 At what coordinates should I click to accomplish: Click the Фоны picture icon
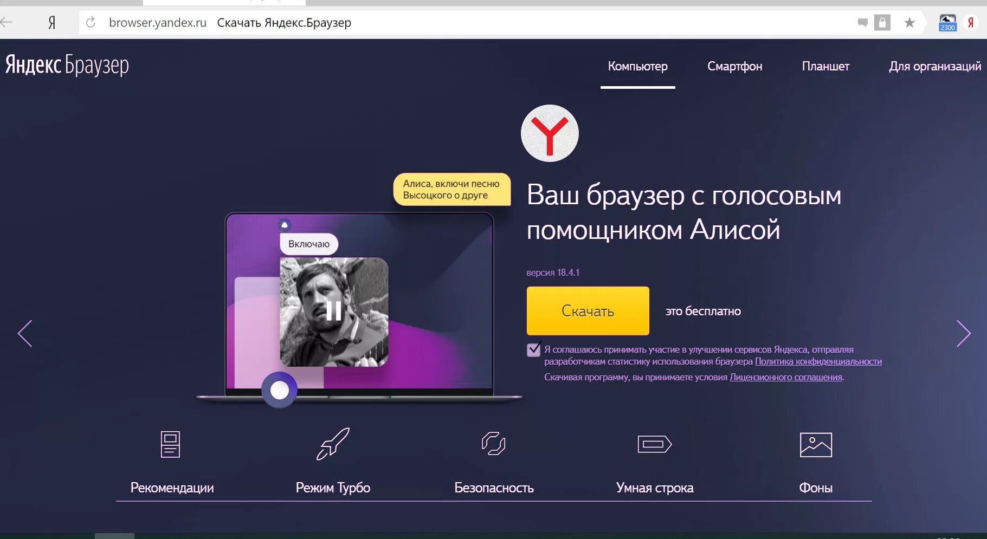coord(816,445)
